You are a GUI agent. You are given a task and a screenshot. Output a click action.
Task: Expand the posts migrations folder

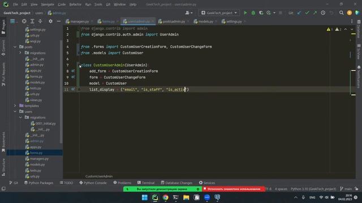20,52
